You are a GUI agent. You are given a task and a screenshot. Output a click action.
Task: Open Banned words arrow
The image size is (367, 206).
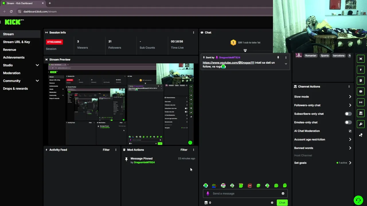pos(350,148)
